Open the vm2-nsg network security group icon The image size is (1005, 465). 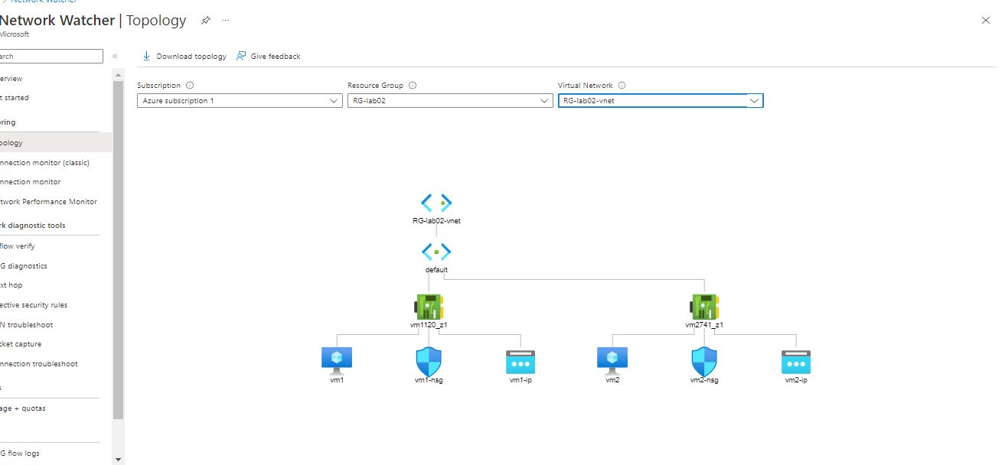coord(703,359)
